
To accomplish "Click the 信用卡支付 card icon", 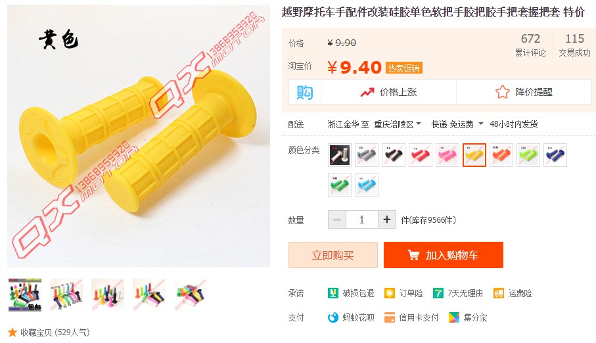I will 389,317.
